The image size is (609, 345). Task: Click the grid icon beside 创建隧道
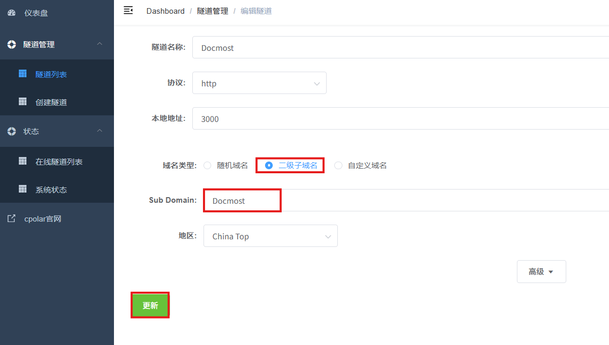[x=22, y=102]
